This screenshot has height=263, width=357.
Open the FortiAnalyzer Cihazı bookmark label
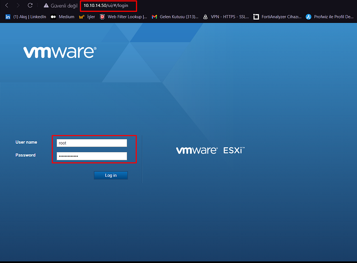point(282,17)
